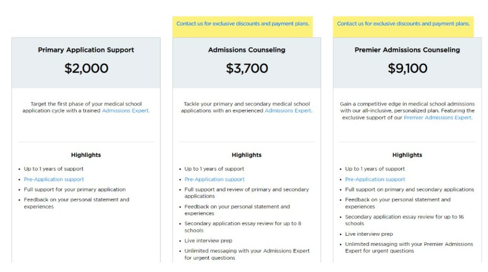Click Highlights heading in Premier Admissions Counseling card
Image resolution: width=488 pixels, height=272 pixels.
tap(407, 155)
